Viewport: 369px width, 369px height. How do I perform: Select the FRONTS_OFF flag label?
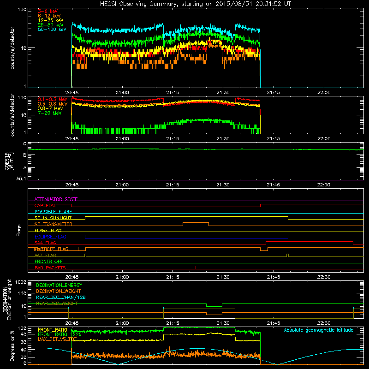(49, 261)
